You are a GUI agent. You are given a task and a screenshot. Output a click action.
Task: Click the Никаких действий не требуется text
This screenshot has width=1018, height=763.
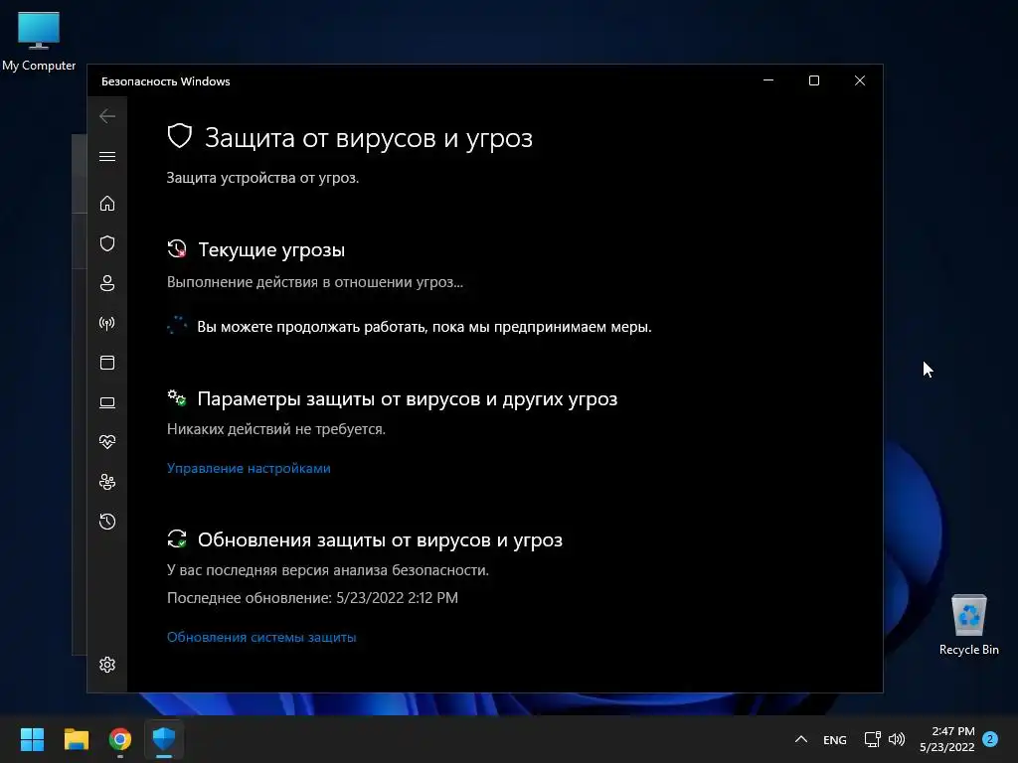[276, 429]
